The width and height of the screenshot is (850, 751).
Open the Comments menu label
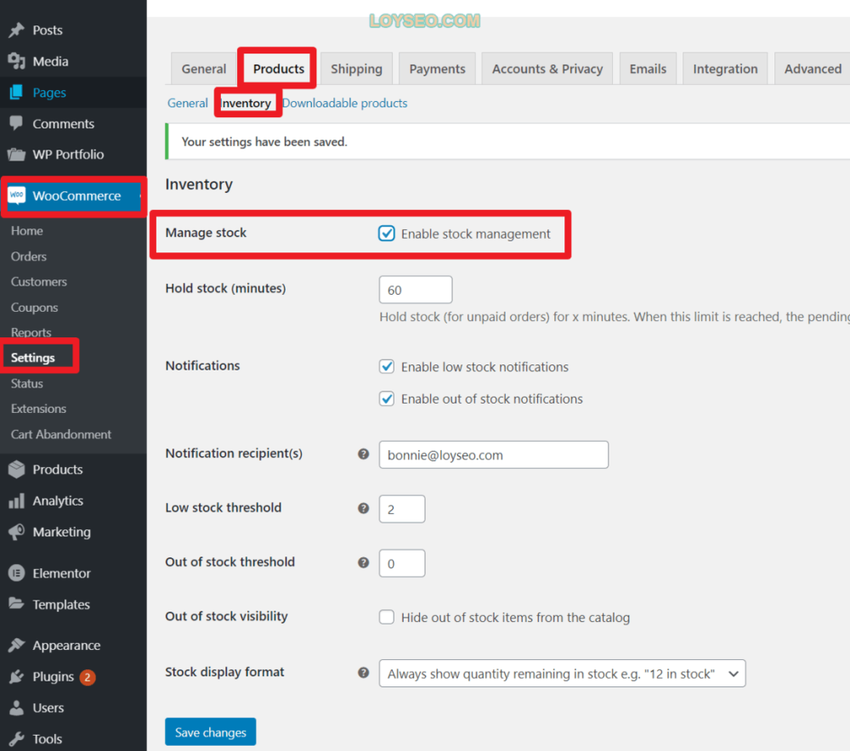click(64, 123)
